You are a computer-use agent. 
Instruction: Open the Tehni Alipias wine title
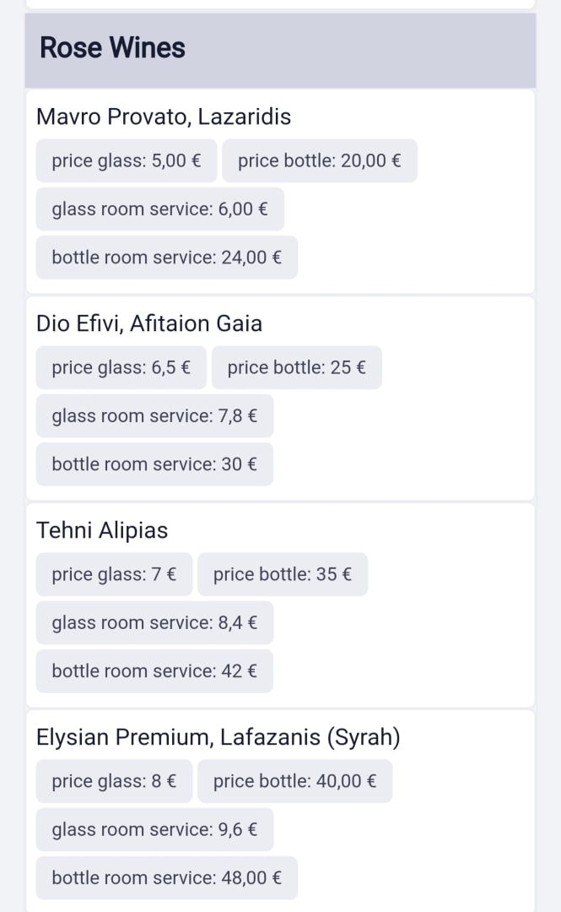coord(102,530)
